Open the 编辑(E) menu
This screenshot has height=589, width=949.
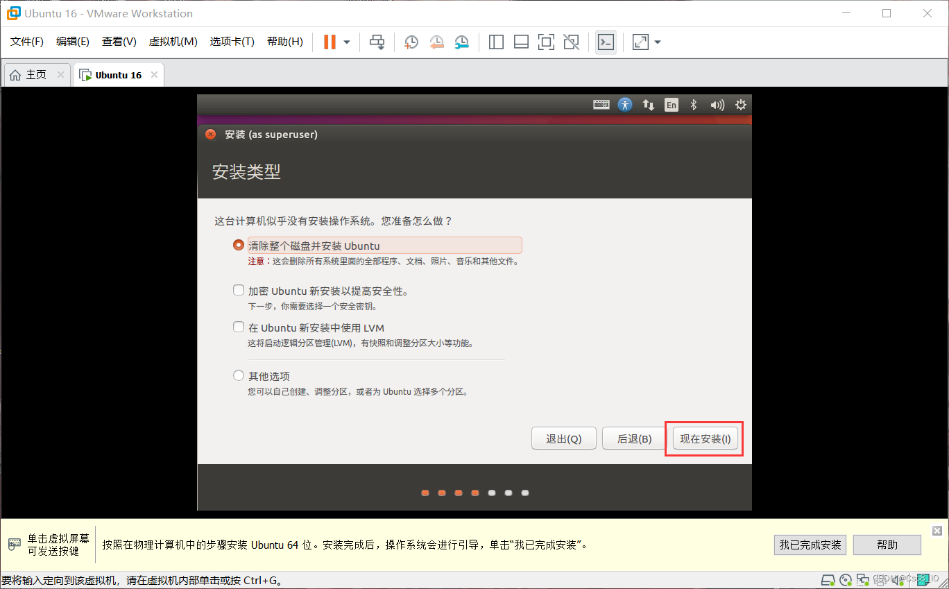tap(73, 42)
